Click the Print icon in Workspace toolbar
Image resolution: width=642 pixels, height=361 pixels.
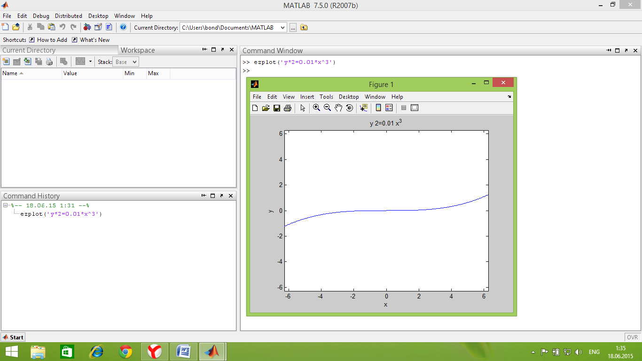click(49, 62)
